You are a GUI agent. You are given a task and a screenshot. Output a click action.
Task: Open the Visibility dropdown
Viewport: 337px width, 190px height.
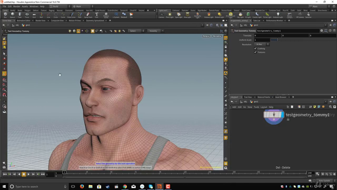coord(156,31)
